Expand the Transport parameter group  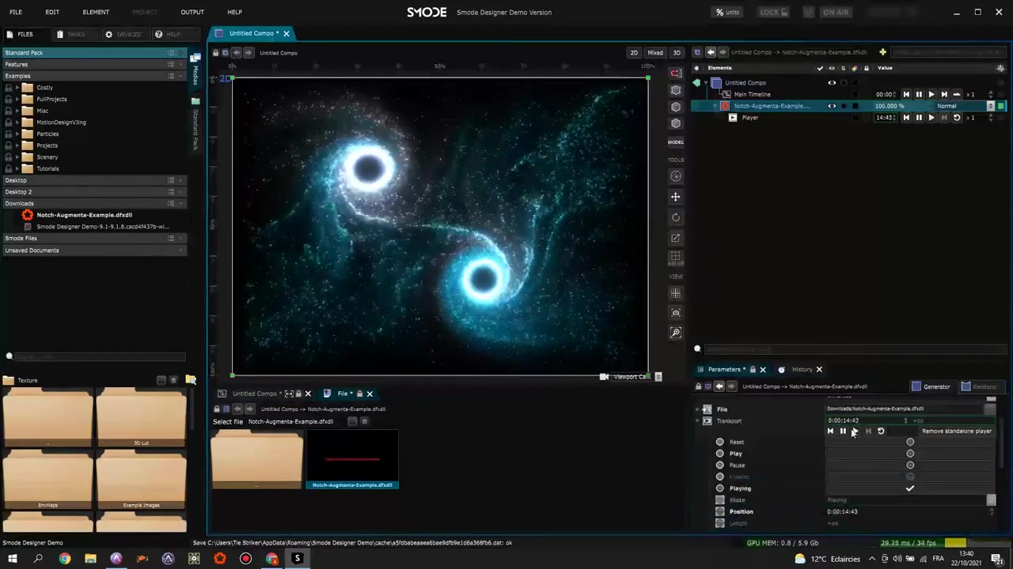(697, 421)
